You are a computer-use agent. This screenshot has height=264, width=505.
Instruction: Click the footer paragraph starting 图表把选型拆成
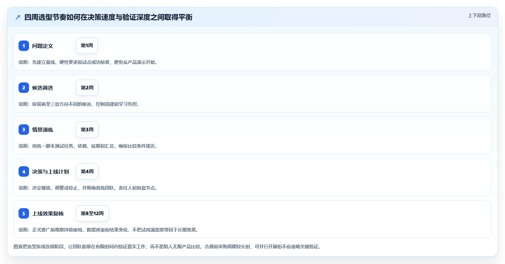click(167, 247)
